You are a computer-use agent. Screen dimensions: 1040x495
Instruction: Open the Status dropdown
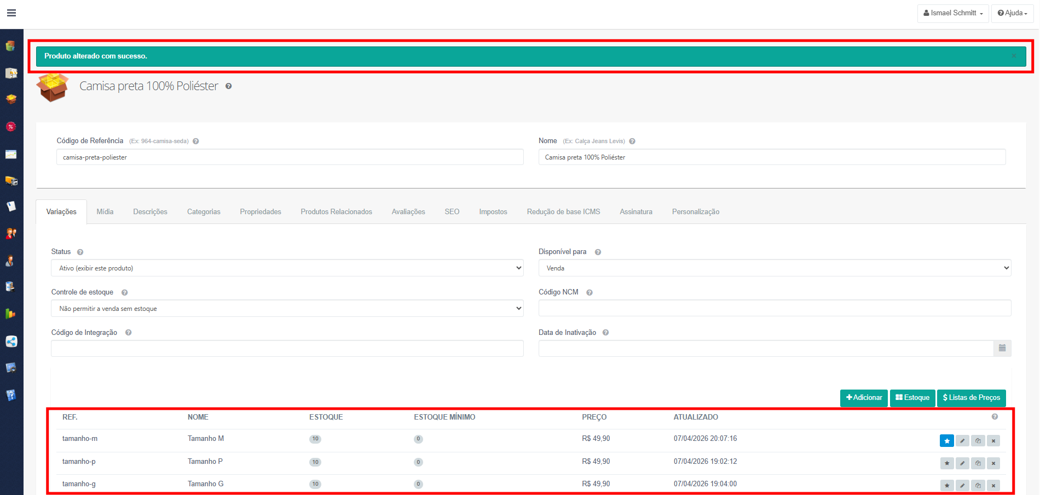point(287,268)
